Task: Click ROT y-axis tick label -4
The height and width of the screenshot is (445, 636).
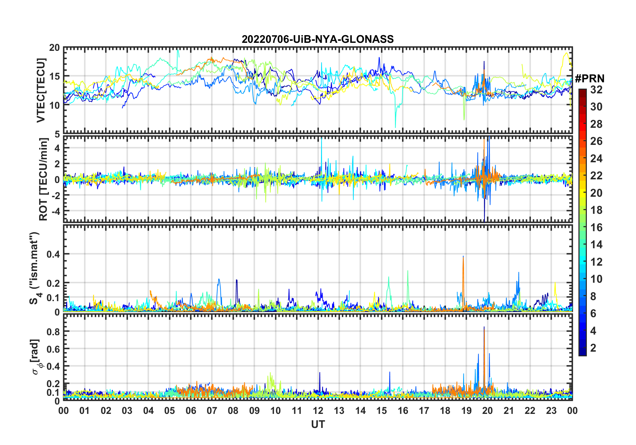Action: click(x=56, y=211)
